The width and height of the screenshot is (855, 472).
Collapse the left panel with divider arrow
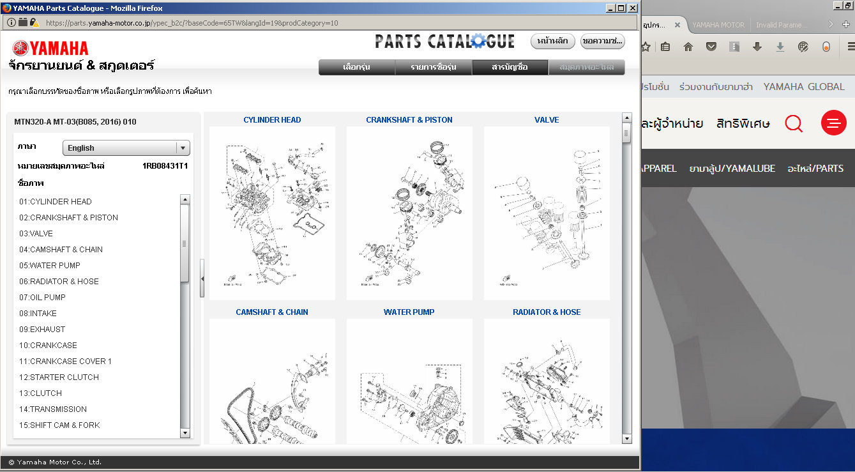tap(202, 278)
